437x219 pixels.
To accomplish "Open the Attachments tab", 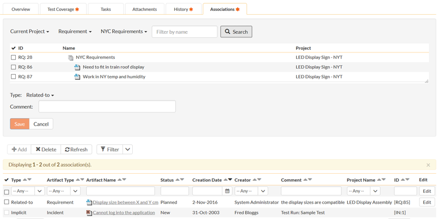I will coord(144,9).
